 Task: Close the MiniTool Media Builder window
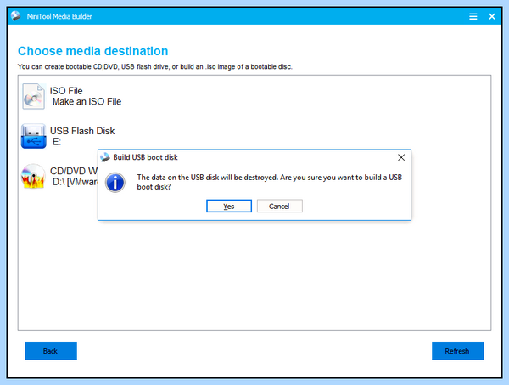point(492,16)
